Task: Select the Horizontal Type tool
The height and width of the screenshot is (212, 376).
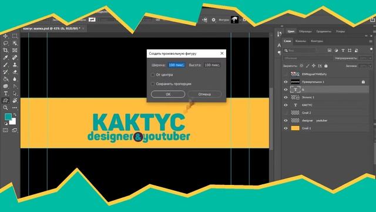Action: tap(5, 93)
